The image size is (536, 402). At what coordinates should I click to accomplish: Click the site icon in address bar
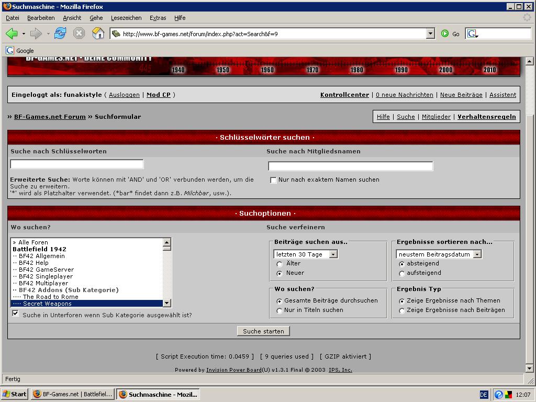(x=116, y=33)
